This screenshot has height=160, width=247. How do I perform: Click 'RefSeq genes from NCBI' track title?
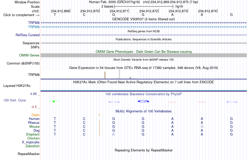pos(144,31)
